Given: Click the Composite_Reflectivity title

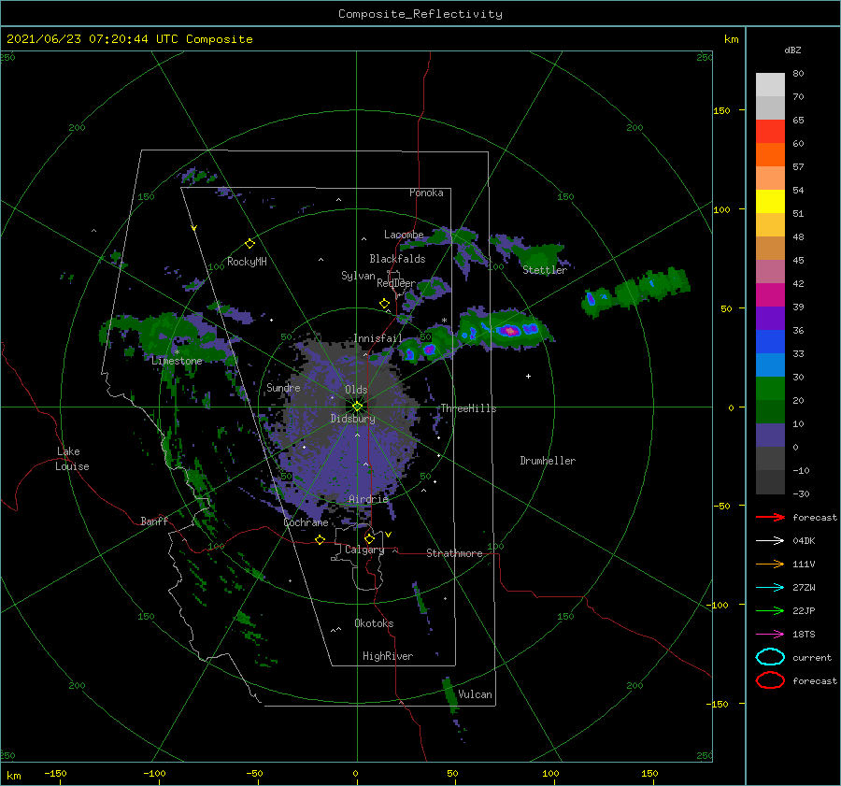Looking at the screenshot, I should (x=420, y=14).
